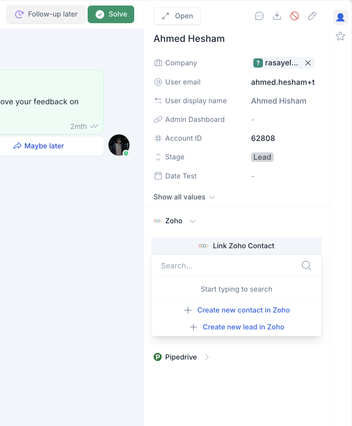Block this contact using the block icon

click(294, 16)
